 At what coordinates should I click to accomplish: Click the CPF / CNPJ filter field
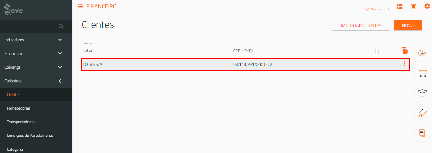(303, 51)
